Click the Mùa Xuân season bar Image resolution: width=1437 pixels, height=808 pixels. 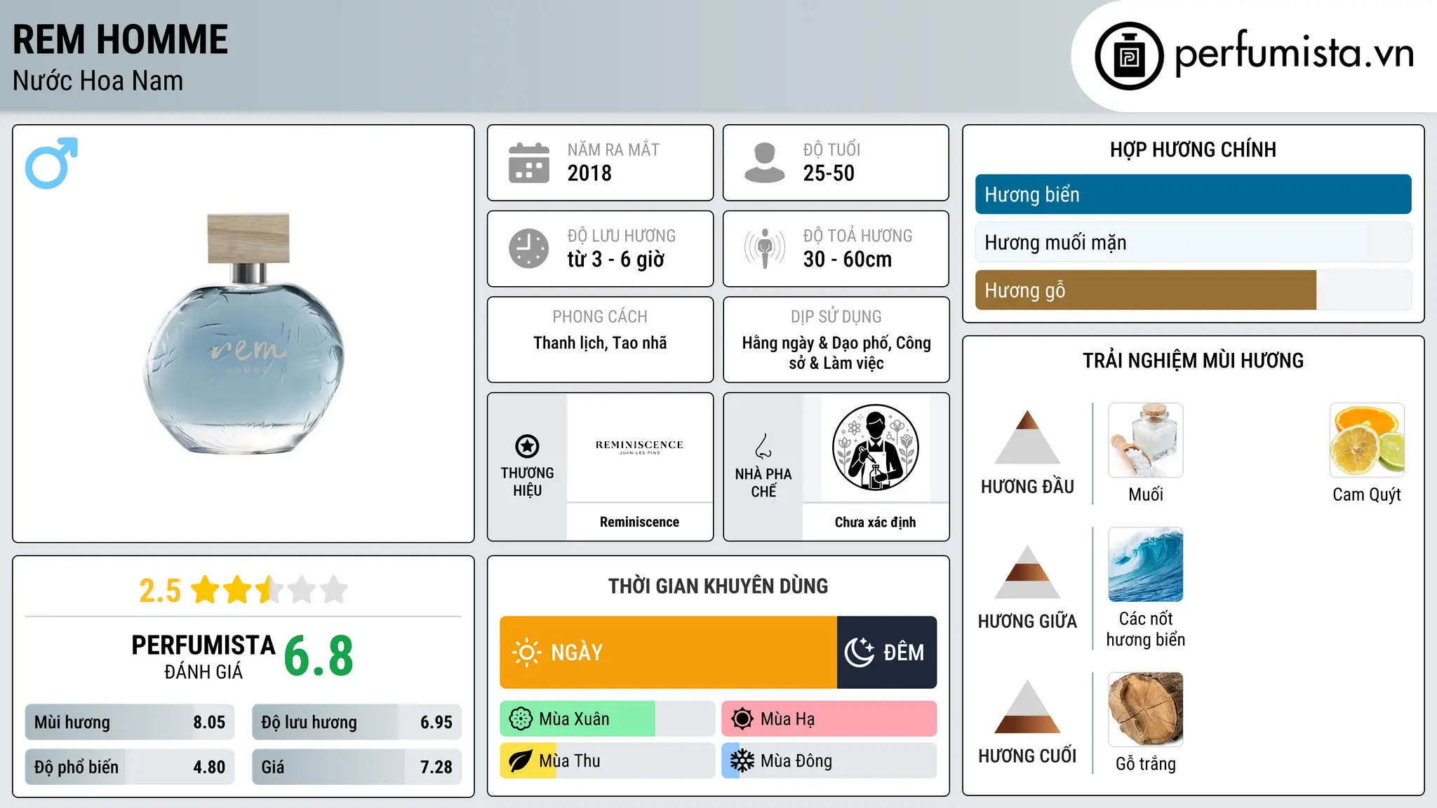[607, 719]
